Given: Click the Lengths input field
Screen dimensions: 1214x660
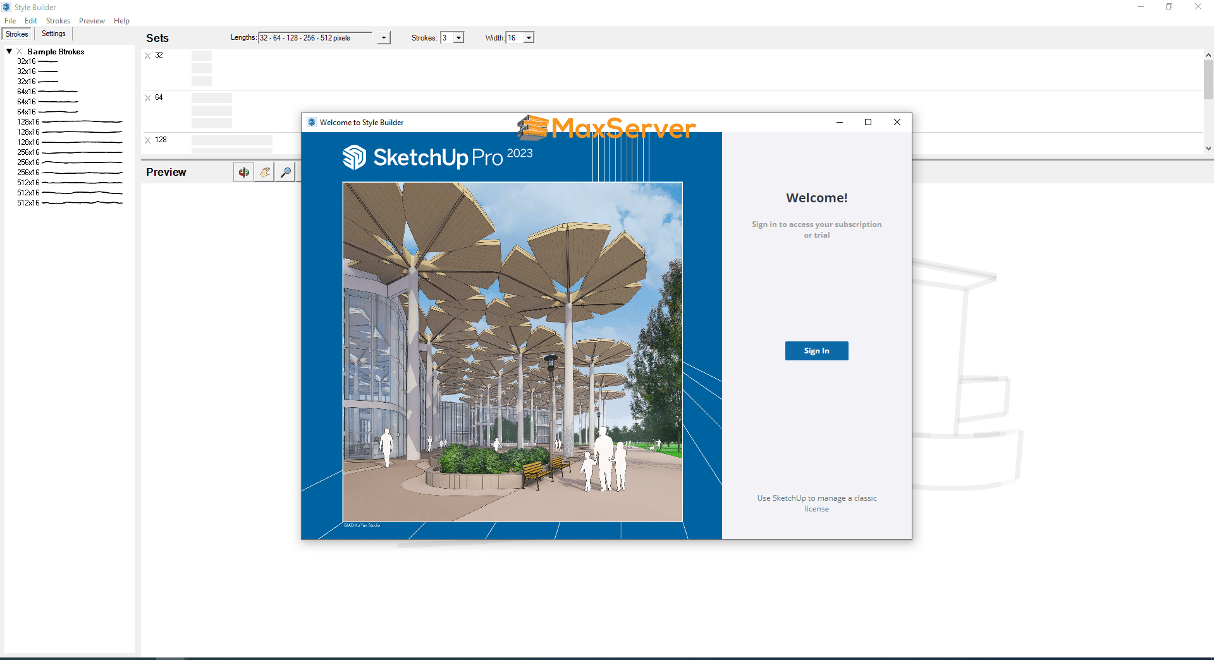Looking at the screenshot, I should tap(315, 38).
